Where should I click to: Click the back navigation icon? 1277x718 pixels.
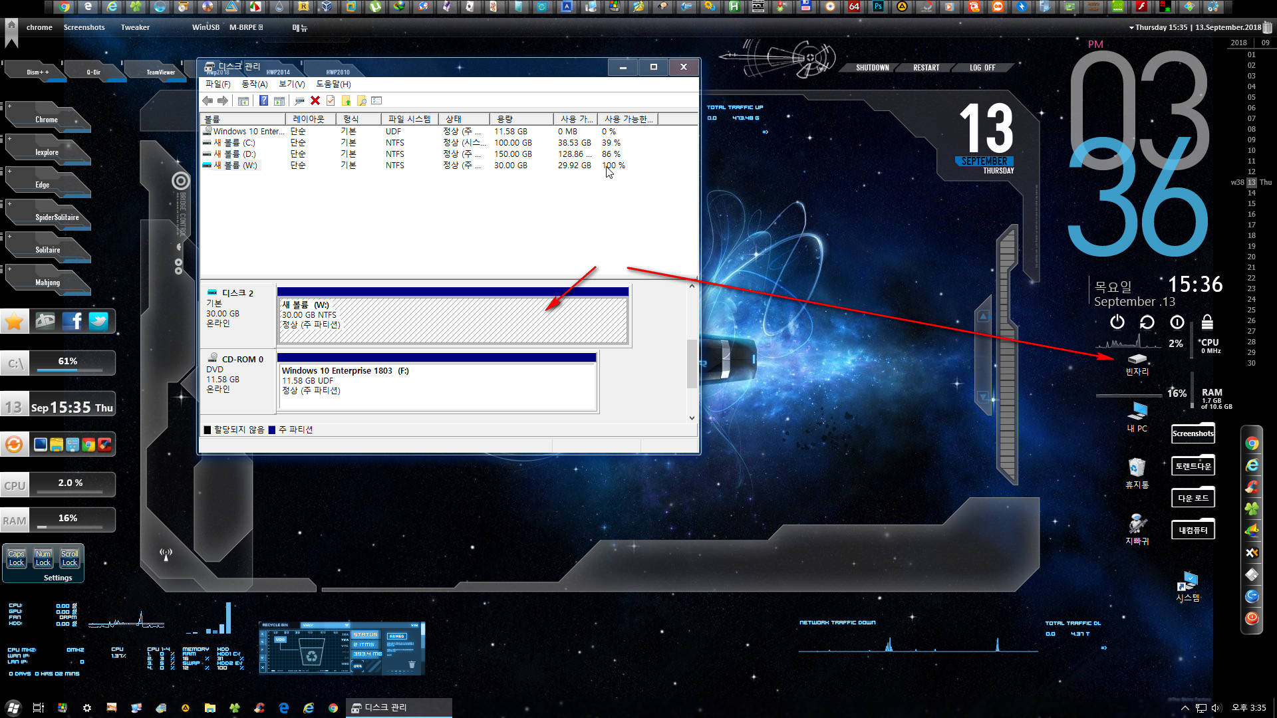point(209,100)
